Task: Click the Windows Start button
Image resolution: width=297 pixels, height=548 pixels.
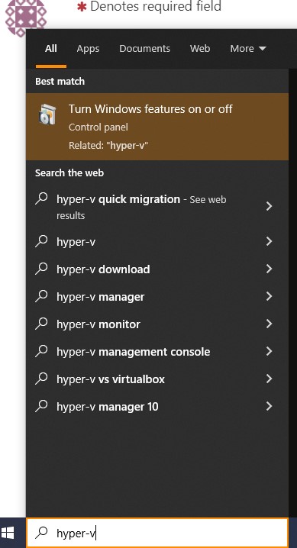Action: point(8,533)
